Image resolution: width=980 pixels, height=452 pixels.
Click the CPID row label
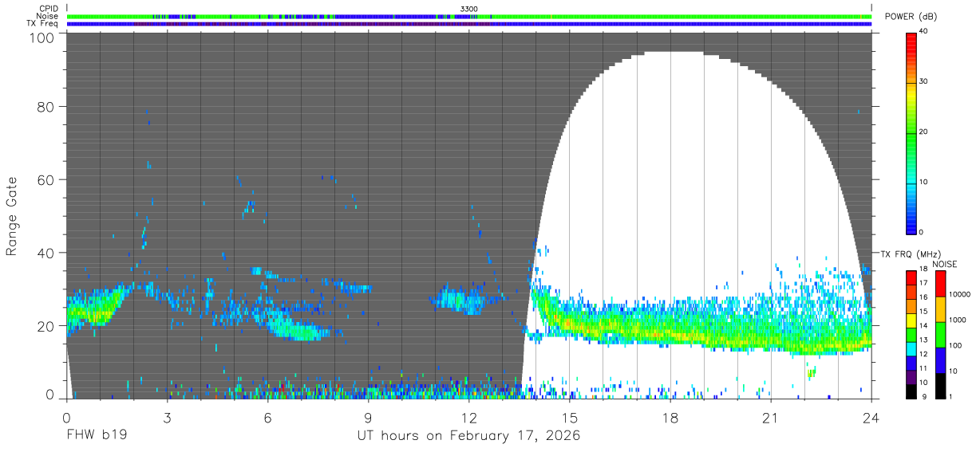(49, 9)
